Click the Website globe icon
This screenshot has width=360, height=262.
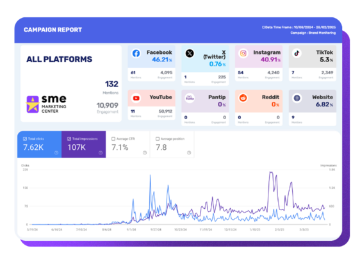pyautogui.click(x=297, y=98)
